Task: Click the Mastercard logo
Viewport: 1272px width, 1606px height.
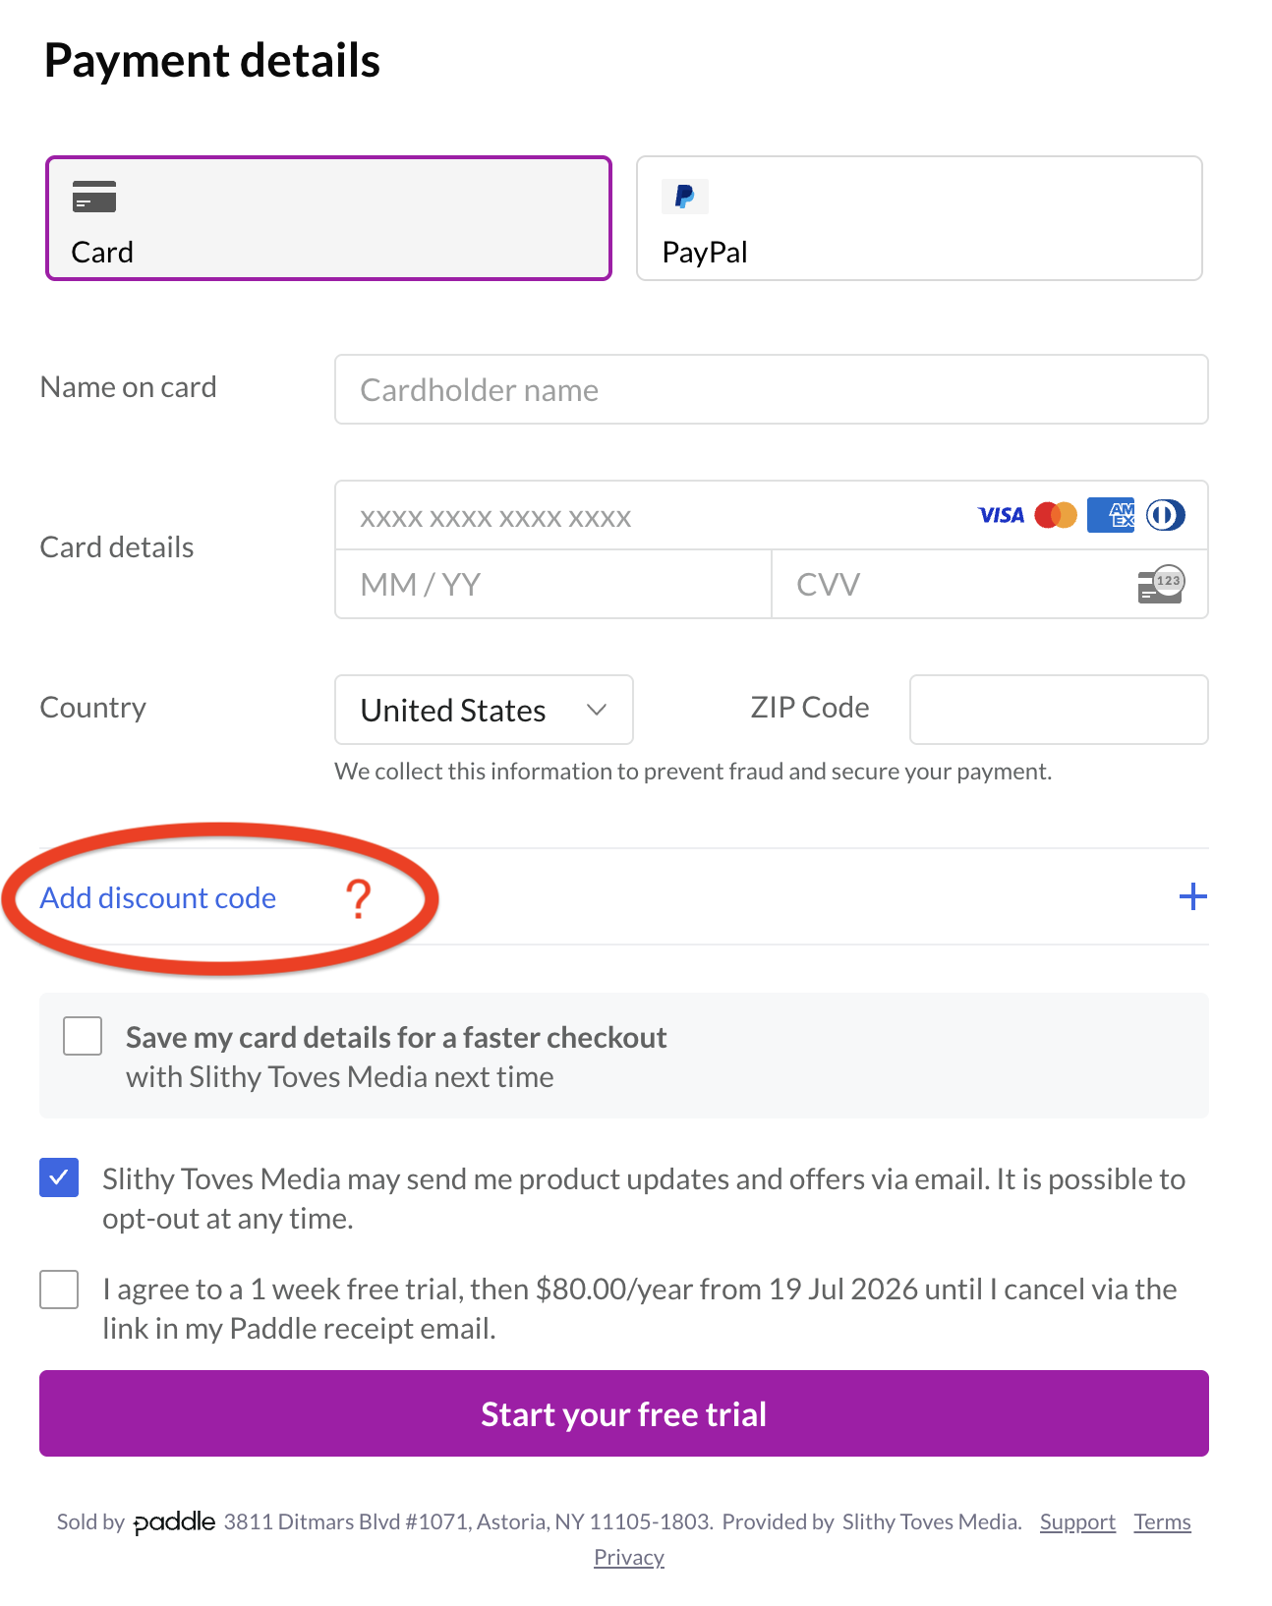Action: 1056,515
